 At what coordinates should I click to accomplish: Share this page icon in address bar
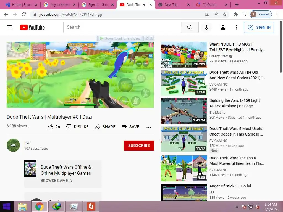(x=216, y=14)
